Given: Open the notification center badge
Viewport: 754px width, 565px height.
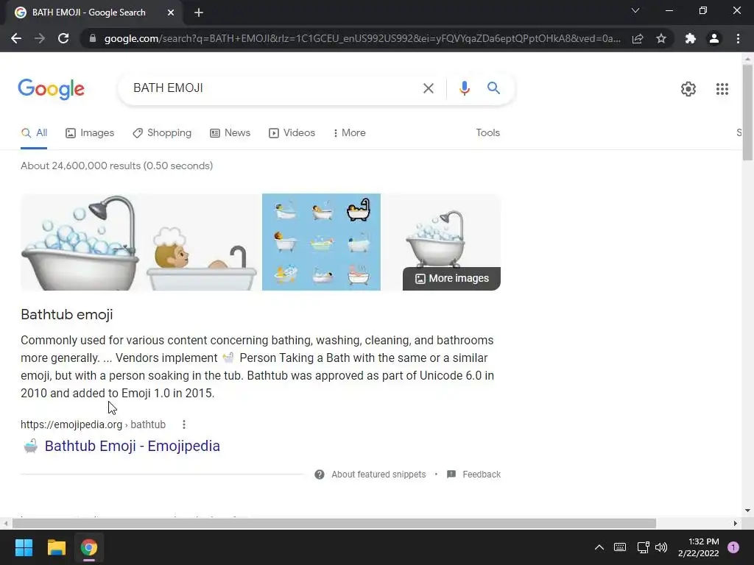Looking at the screenshot, I should 733,547.
